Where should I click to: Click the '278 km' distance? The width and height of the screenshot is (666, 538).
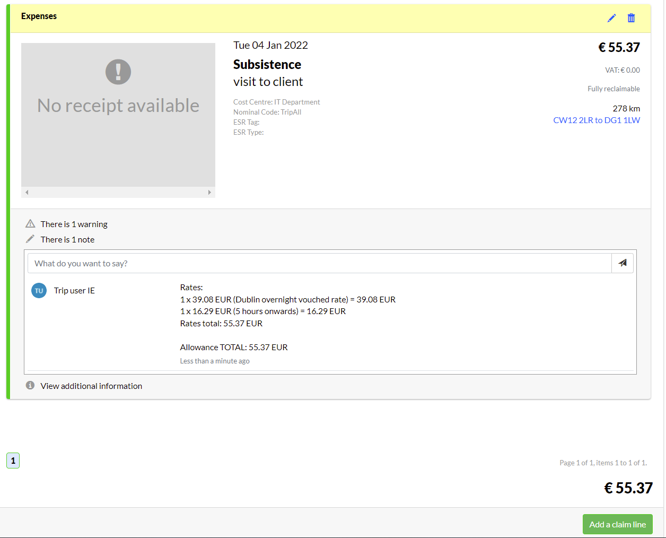click(626, 108)
